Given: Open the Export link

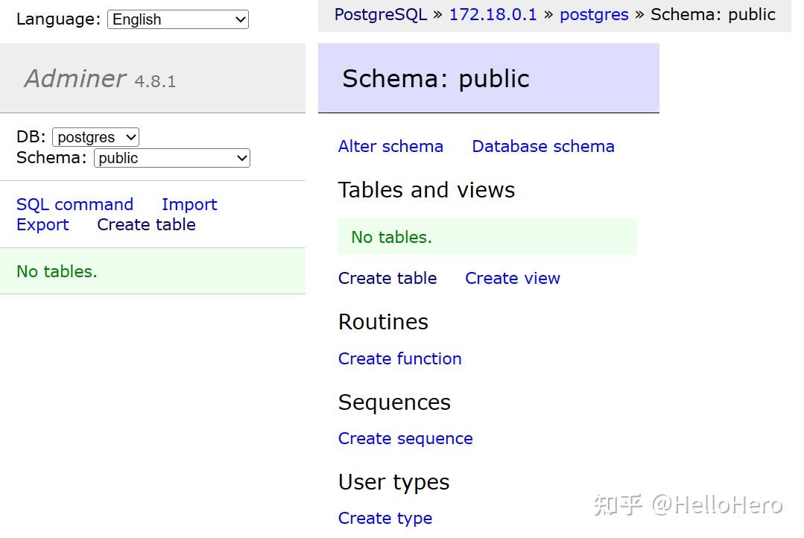Looking at the screenshot, I should 42,224.
